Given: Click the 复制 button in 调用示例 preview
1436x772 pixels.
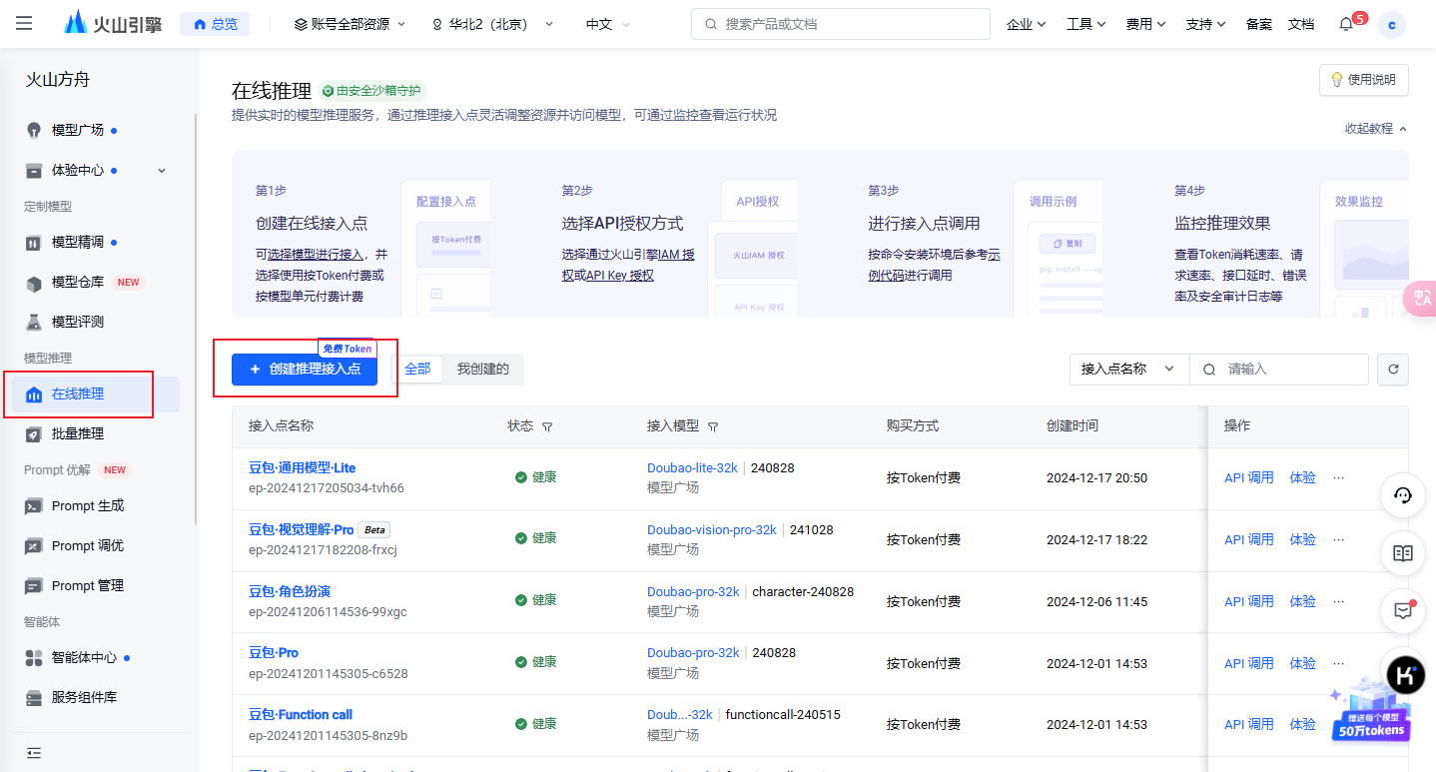Looking at the screenshot, I should click(1067, 243).
